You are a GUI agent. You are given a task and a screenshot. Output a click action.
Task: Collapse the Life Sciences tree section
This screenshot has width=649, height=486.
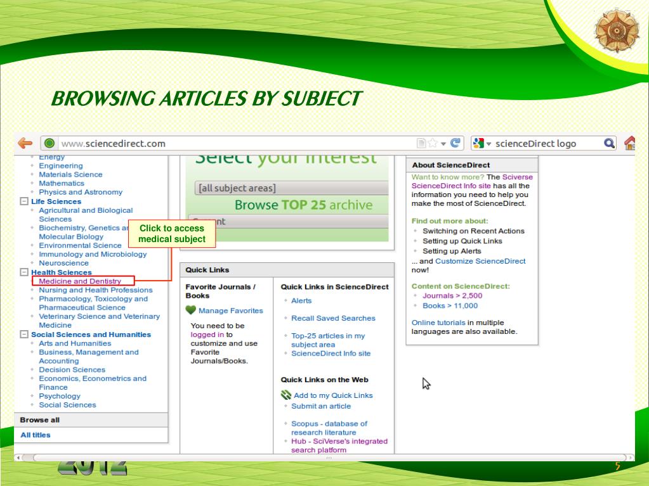tap(24, 201)
